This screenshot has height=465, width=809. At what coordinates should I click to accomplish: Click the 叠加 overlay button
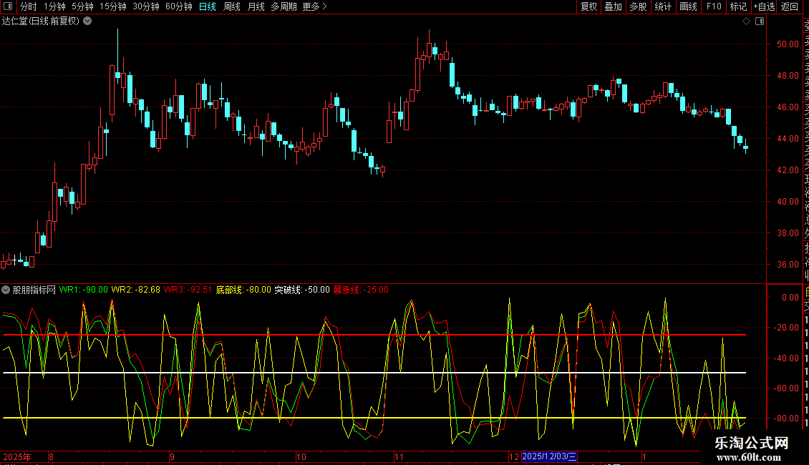(614, 6)
